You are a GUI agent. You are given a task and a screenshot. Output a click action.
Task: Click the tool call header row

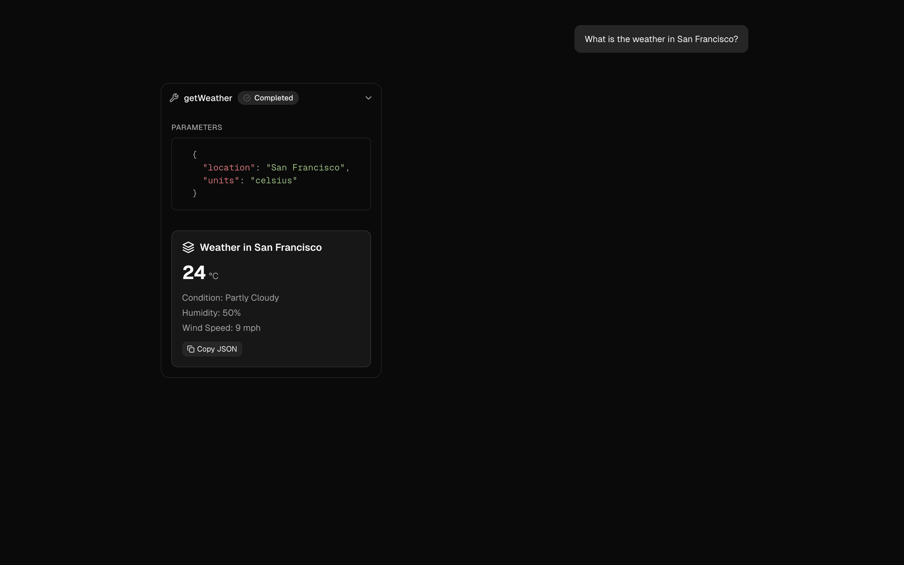point(271,98)
